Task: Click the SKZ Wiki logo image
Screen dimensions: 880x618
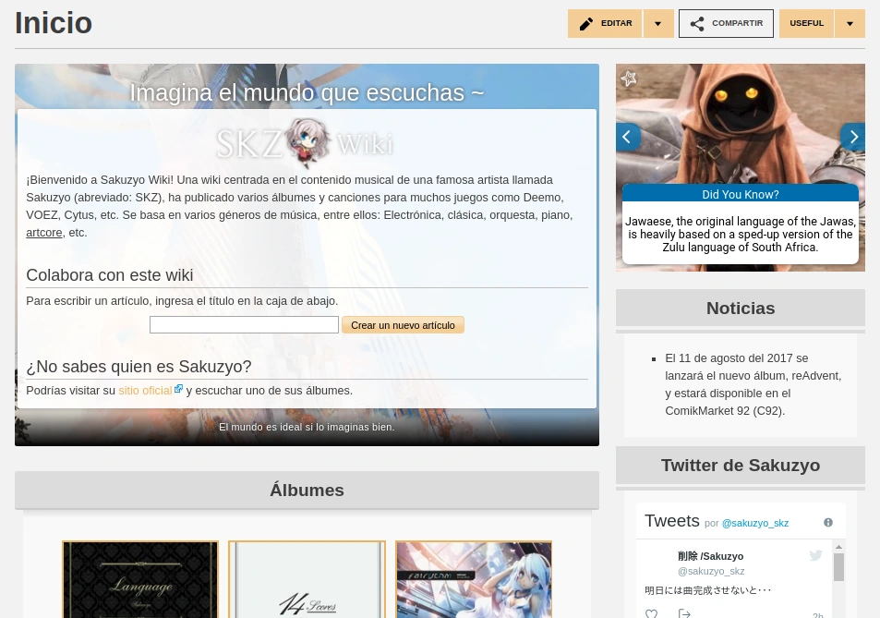Action: (306, 143)
